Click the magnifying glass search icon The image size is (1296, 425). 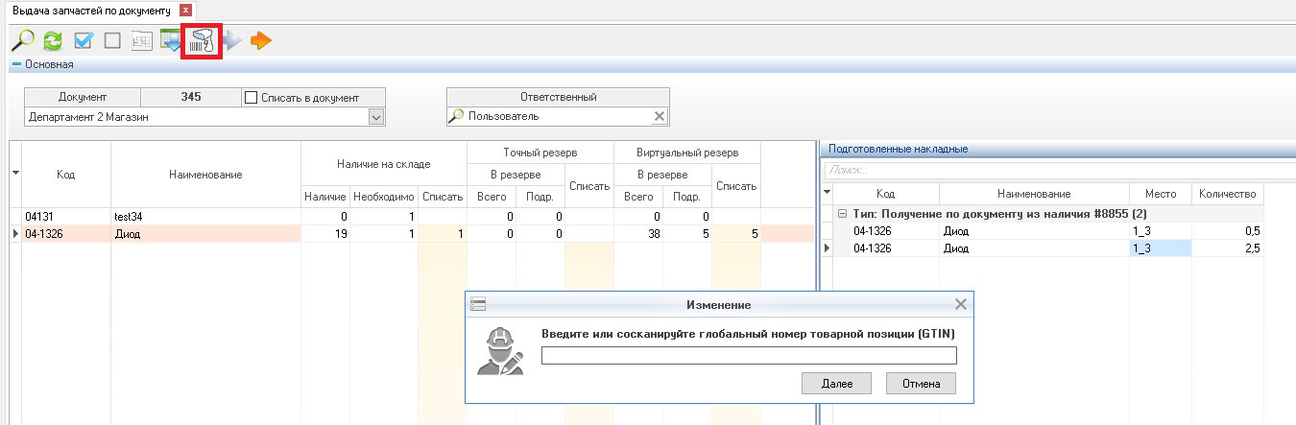[x=22, y=40]
